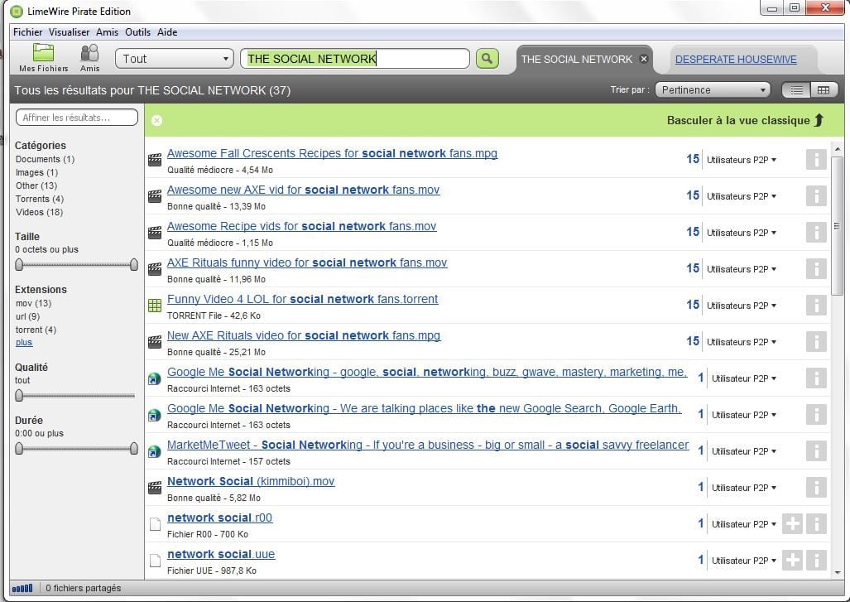Show info for Awesome Fall Crescents Recipes

pos(816,160)
